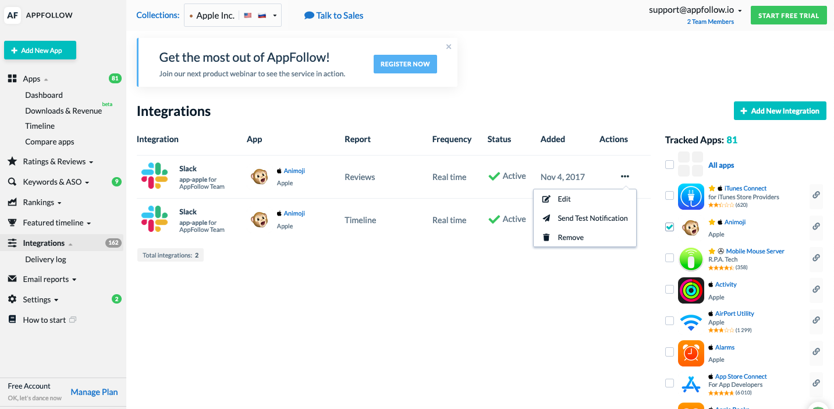Click the Nov 4, 2017 added date
Screen dimensions: 834x409
[x=563, y=177]
